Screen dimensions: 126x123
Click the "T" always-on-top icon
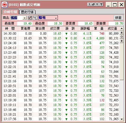(101, 4)
